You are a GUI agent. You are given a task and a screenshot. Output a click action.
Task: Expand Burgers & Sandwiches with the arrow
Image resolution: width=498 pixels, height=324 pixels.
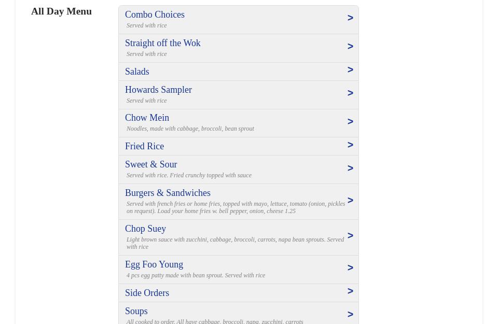(350, 201)
